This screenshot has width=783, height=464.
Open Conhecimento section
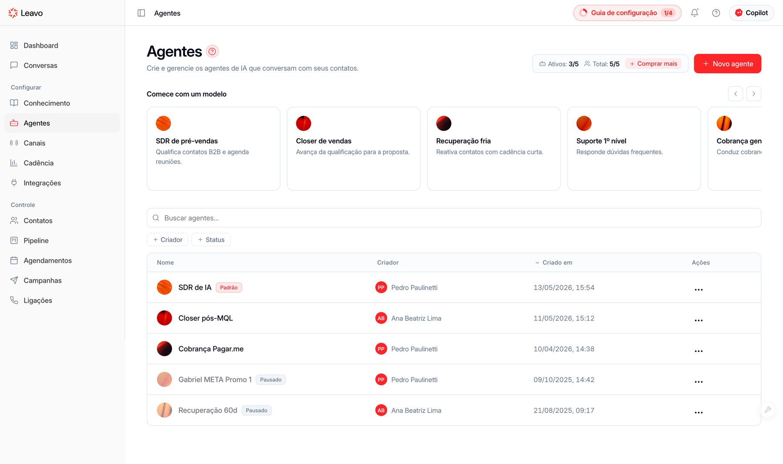(62, 103)
